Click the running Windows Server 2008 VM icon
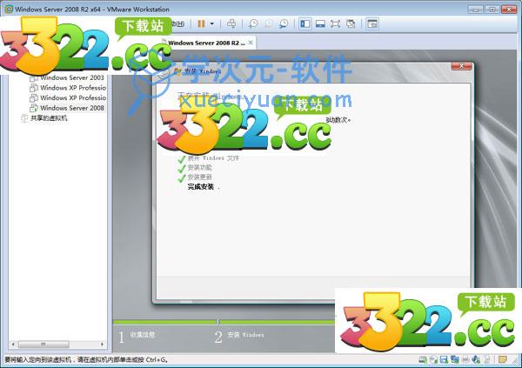 [x=34, y=108]
